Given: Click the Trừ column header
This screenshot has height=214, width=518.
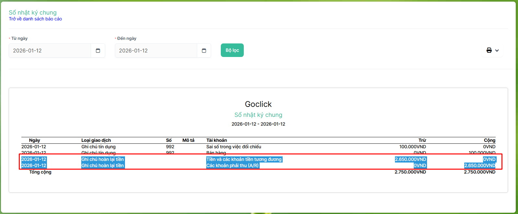Looking at the screenshot, I should (422, 140).
